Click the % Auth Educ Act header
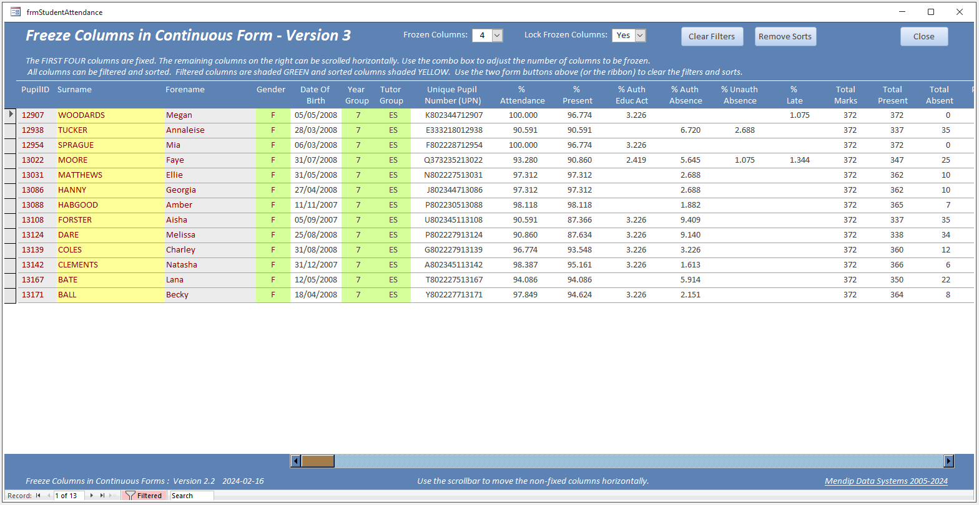 point(632,95)
